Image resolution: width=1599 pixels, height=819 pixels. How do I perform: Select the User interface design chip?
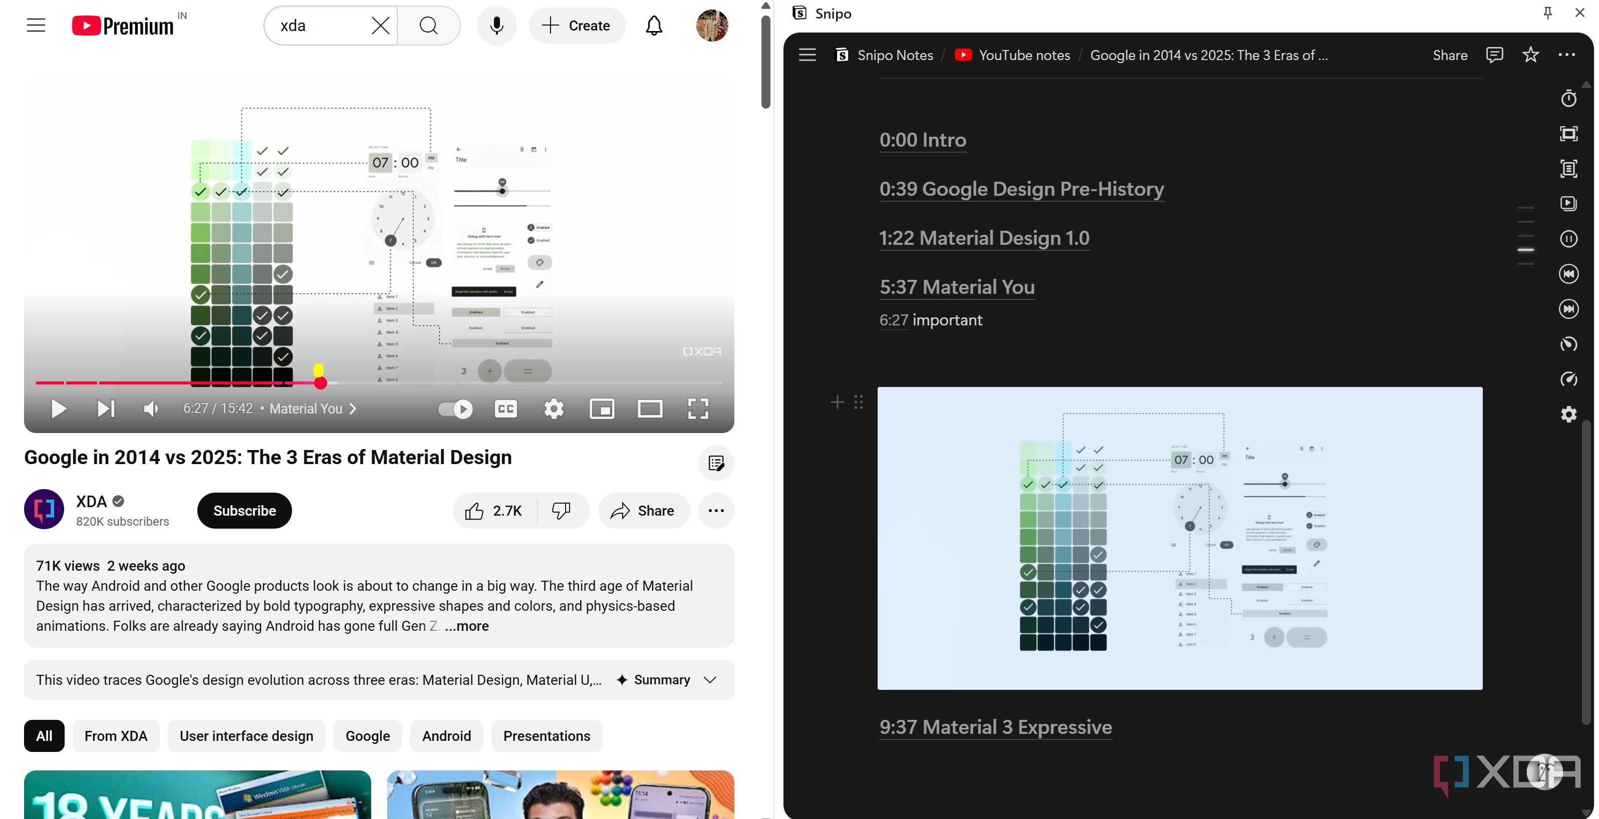point(246,736)
